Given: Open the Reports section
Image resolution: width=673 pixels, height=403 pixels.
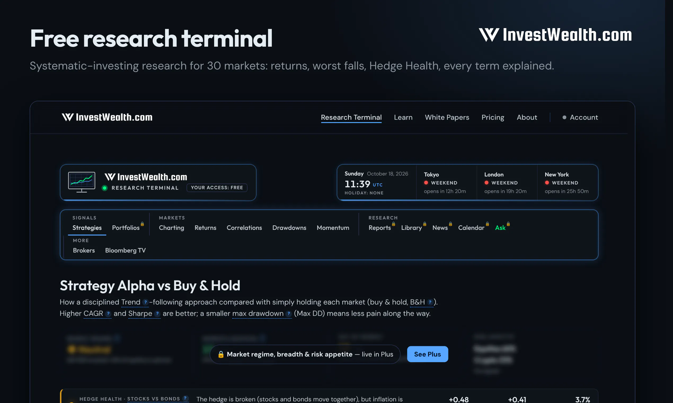Looking at the screenshot, I should pyautogui.click(x=380, y=228).
